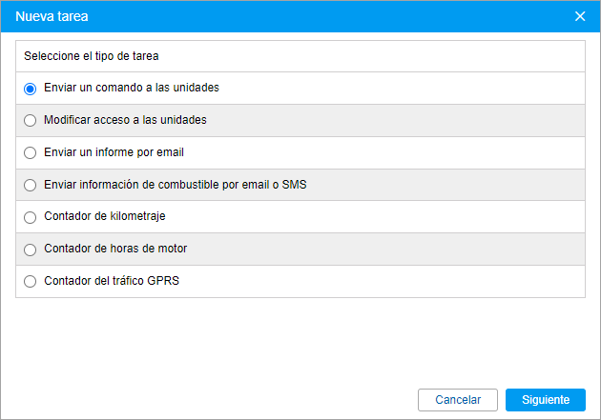Enable the 'Contador de horas de motor' radio button
Image resolution: width=601 pixels, height=420 pixels.
pyautogui.click(x=30, y=250)
